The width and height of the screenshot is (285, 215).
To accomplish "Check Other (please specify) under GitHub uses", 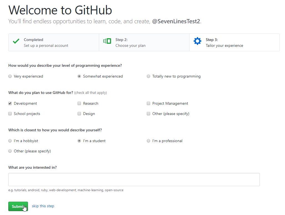I will [149, 114].
